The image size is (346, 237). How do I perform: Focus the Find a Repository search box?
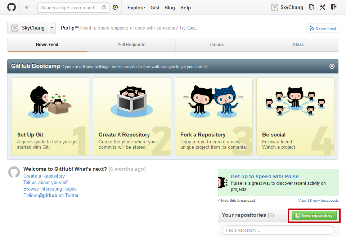278,230
